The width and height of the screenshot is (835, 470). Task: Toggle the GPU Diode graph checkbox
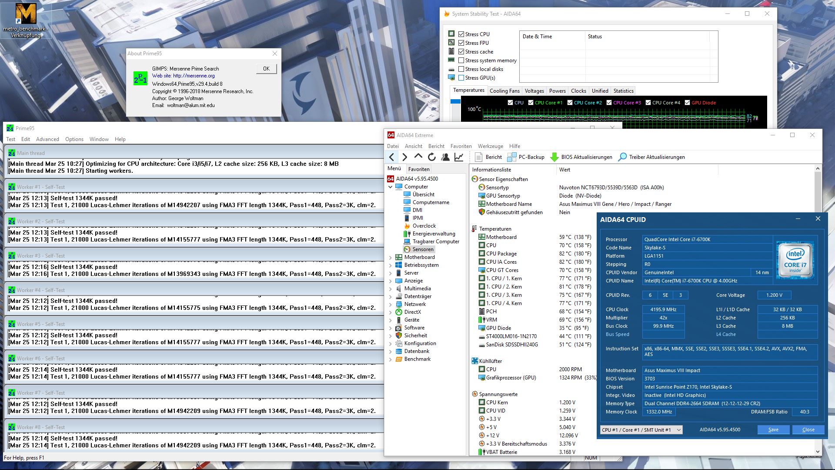pyautogui.click(x=687, y=103)
